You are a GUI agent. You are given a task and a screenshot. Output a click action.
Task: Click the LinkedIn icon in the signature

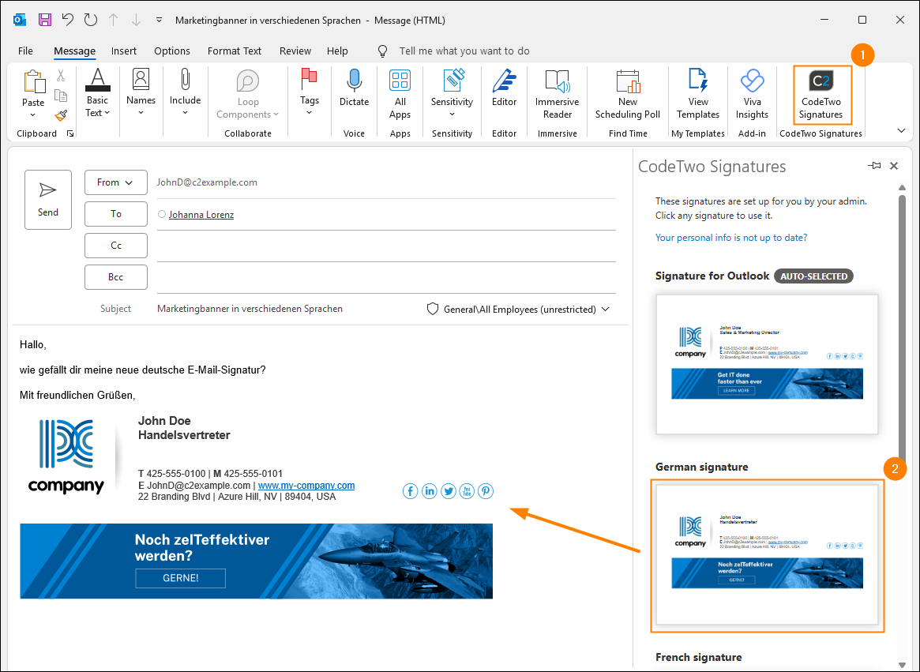point(430,491)
